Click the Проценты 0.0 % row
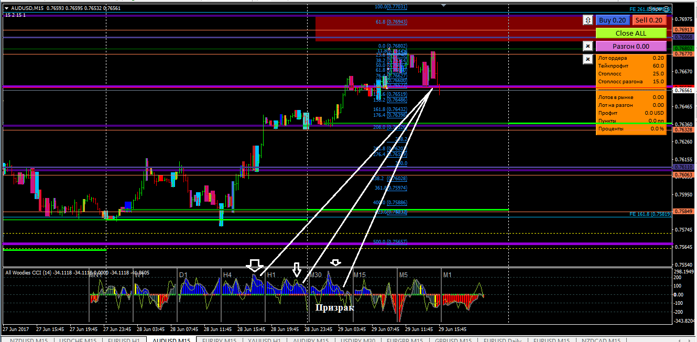Viewport: 697px width, 342px height. (x=631, y=129)
